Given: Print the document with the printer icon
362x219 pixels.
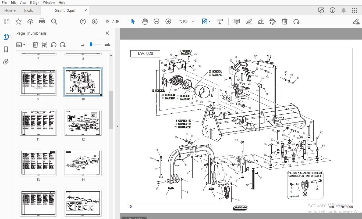Looking at the screenshot, I should (x=42, y=21).
